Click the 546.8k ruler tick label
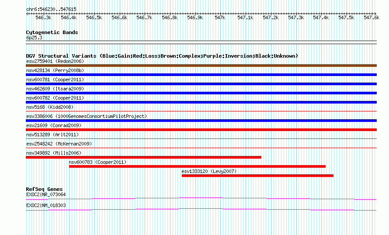The image size is (389, 235). click(x=170, y=17)
